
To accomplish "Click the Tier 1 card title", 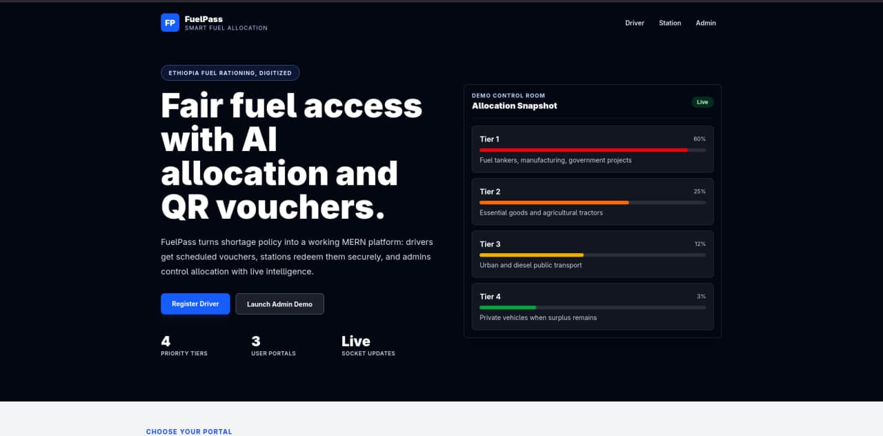I will point(490,139).
